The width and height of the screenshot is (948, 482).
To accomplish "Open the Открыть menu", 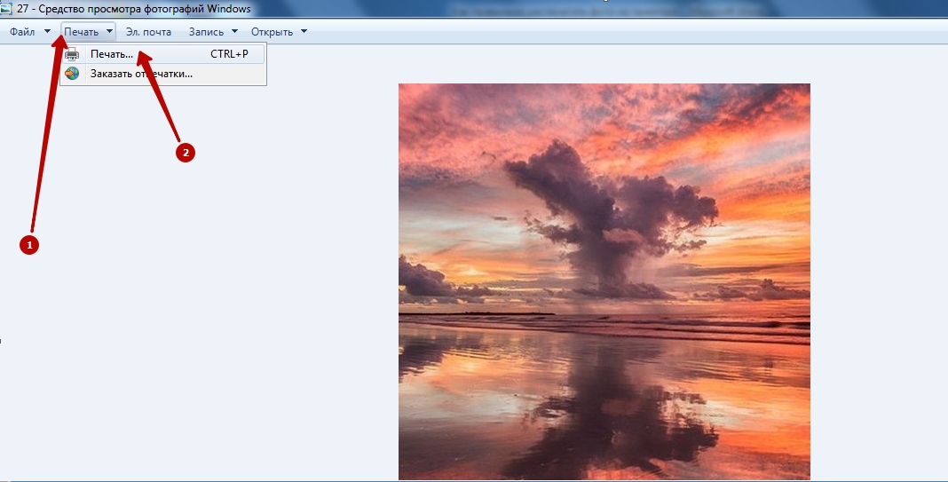I will pyautogui.click(x=272, y=32).
